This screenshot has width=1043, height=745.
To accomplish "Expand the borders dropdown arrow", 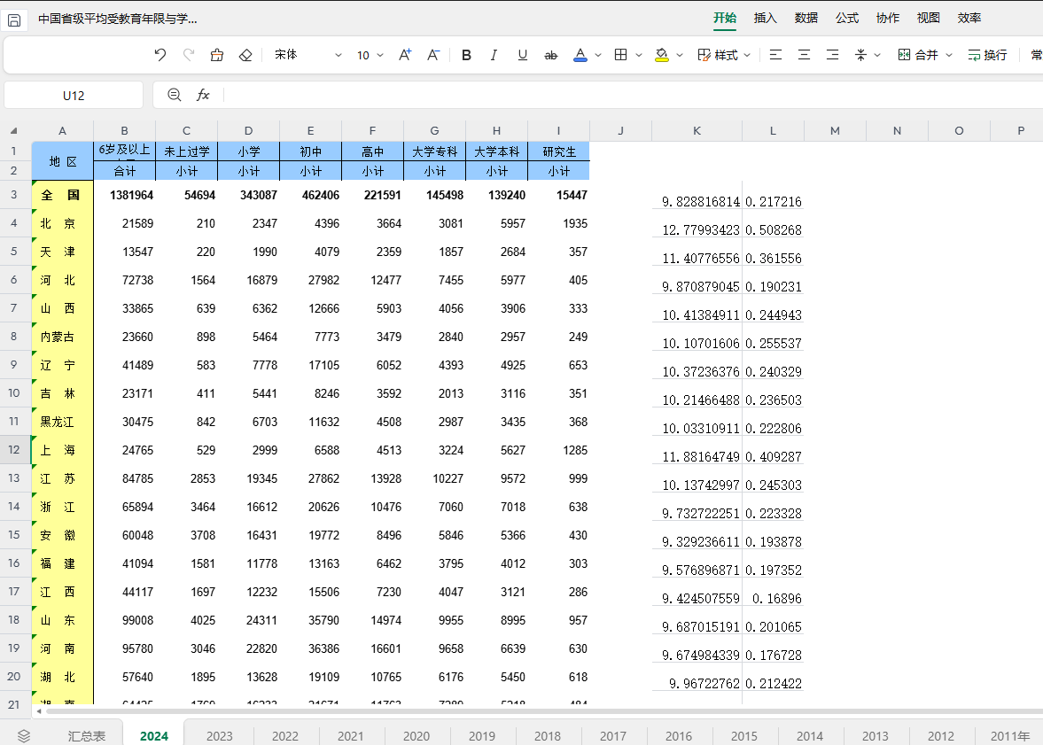I will (x=639, y=55).
